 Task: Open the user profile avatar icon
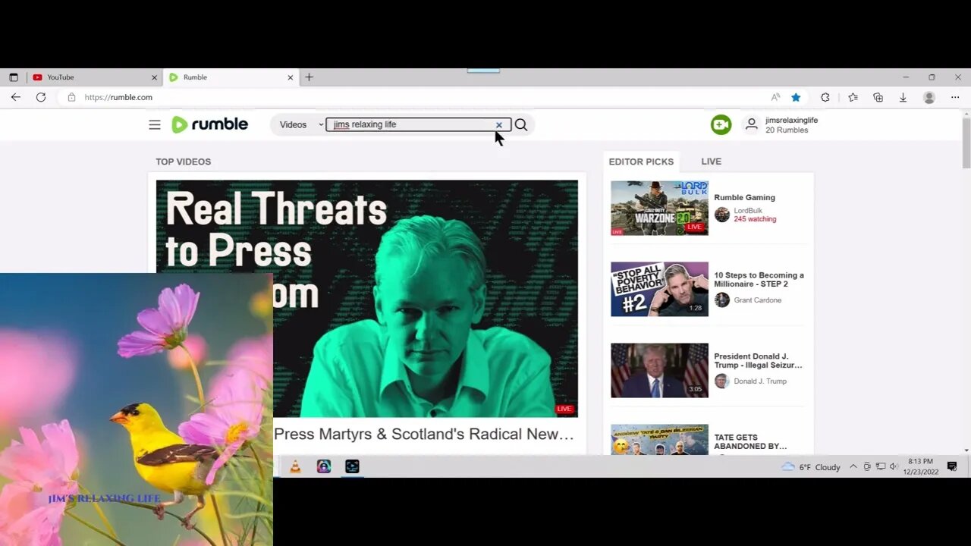(751, 124)
